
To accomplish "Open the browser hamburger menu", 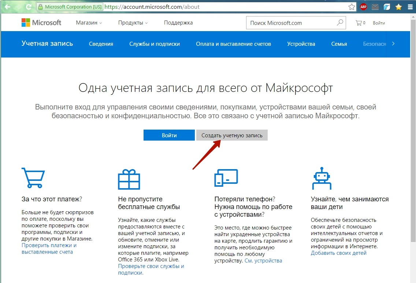I will point(410,7).
